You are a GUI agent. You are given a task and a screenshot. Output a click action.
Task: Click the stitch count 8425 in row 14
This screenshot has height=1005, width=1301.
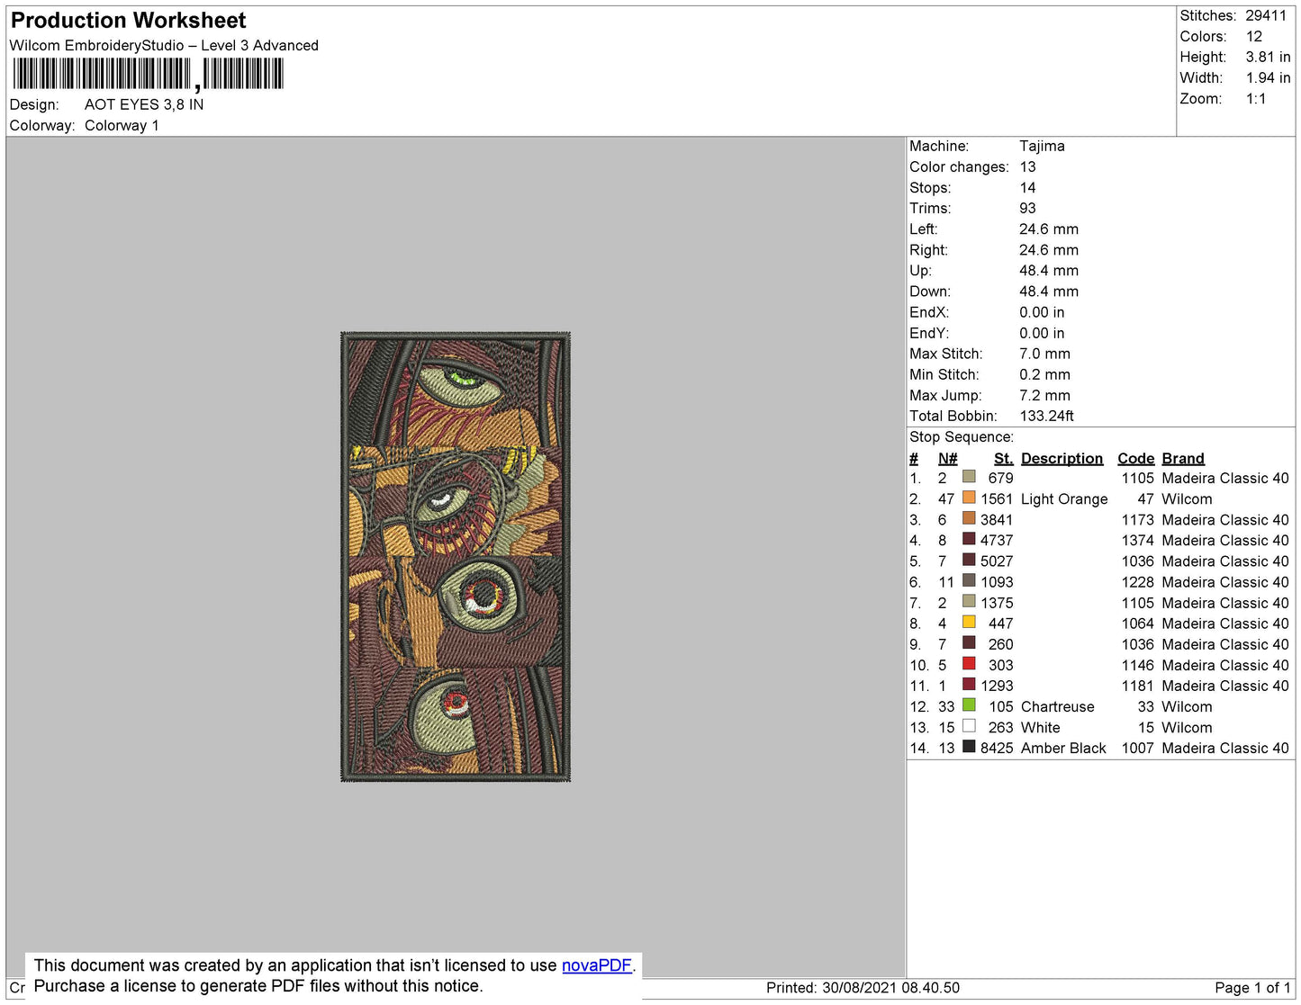[997, 748]
